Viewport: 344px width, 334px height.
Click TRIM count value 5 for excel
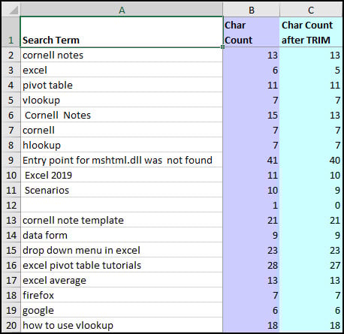[x=311, y=70]
